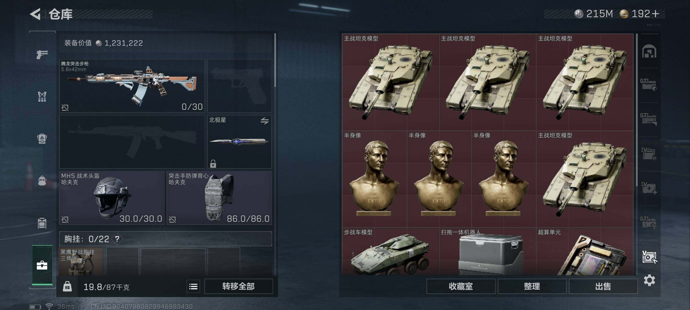The width and height of the screenshot is (690, 310).
Task: Select the pistol weapons category in sidebar
Action: (x=42, y=54)
